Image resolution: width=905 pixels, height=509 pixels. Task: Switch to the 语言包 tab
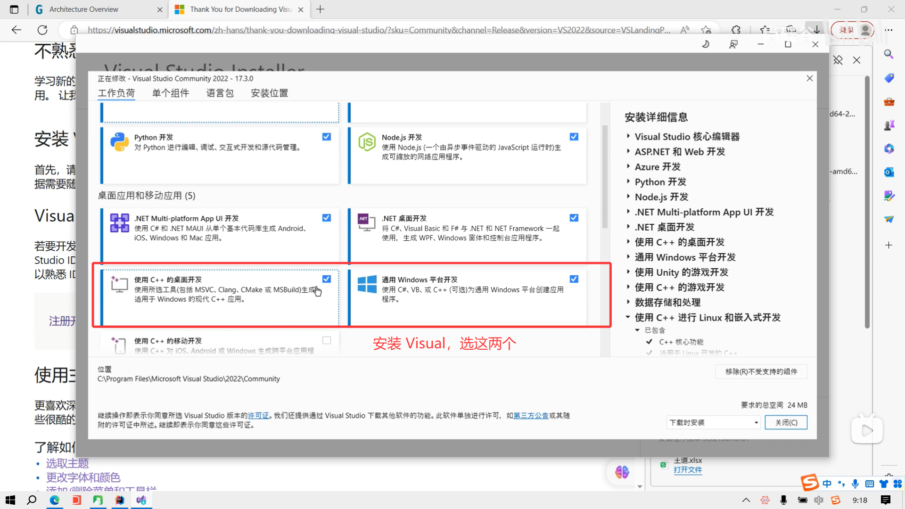coord(220,93)
